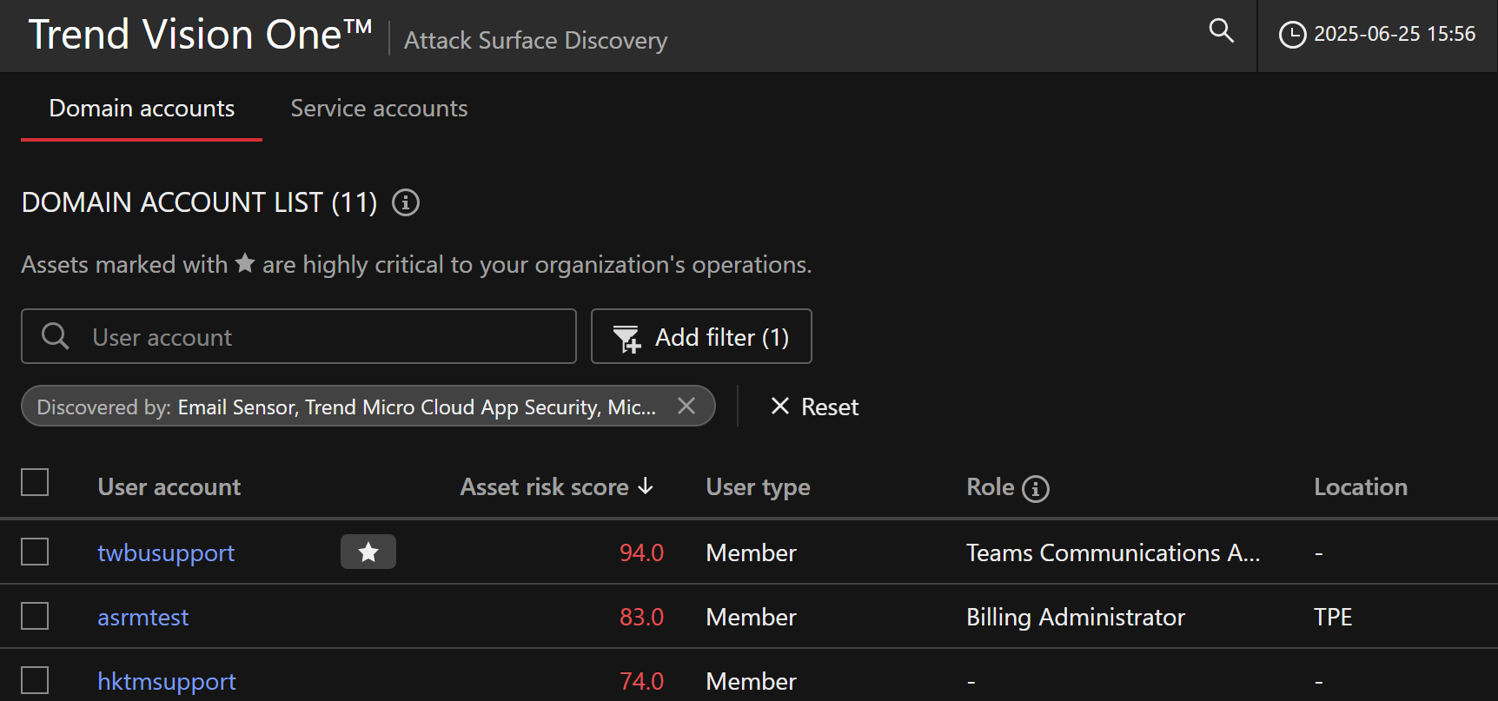Click the star badge on twbusupport row
The height and width of the screenshot is (701, 1498).
pyautogui.click(x=368, y=552)
